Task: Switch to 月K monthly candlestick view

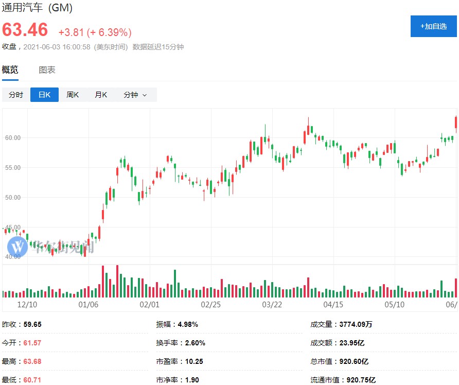Action: click(100, 95)
